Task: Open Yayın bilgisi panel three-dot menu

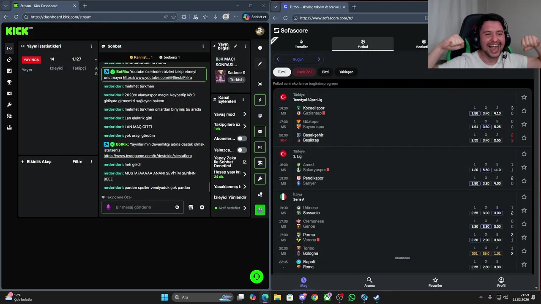Action: [245, 46]
